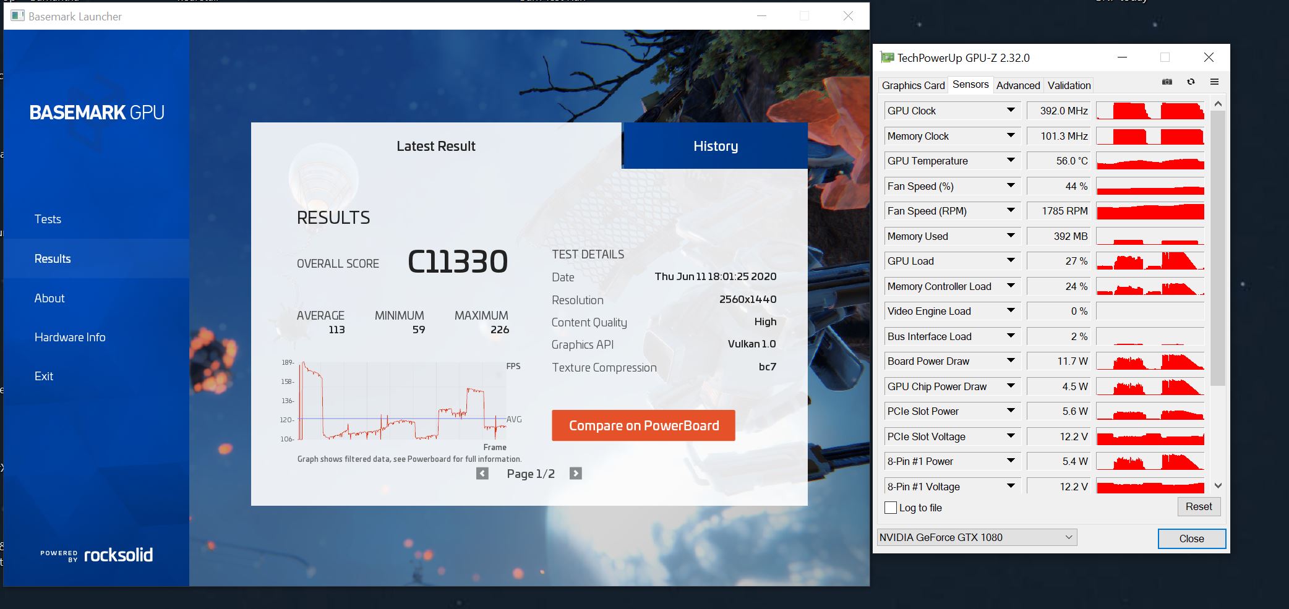Click the Board Power Draw history graph
Screen dimensions: 1289x609
[1150, 361]
